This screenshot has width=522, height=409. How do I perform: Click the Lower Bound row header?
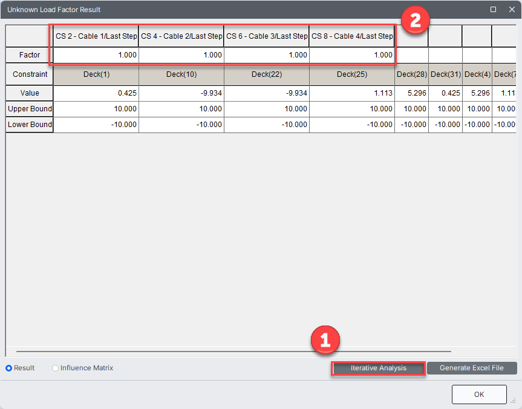pos(29,125)
